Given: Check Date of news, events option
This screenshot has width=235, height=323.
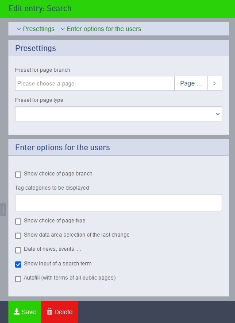Looking at the screenshot, I should point(18,250).
